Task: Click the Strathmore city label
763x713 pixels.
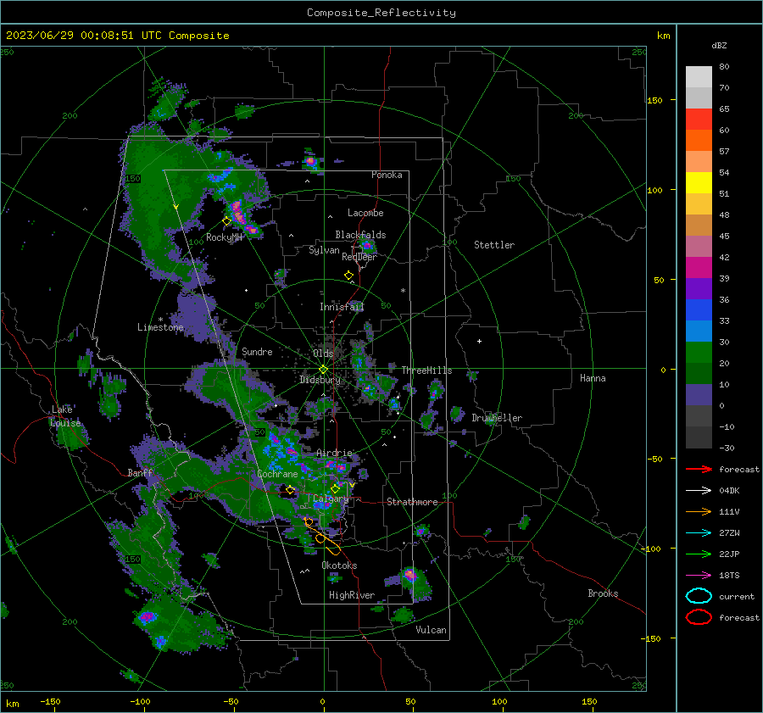Action: coord(412,502)
